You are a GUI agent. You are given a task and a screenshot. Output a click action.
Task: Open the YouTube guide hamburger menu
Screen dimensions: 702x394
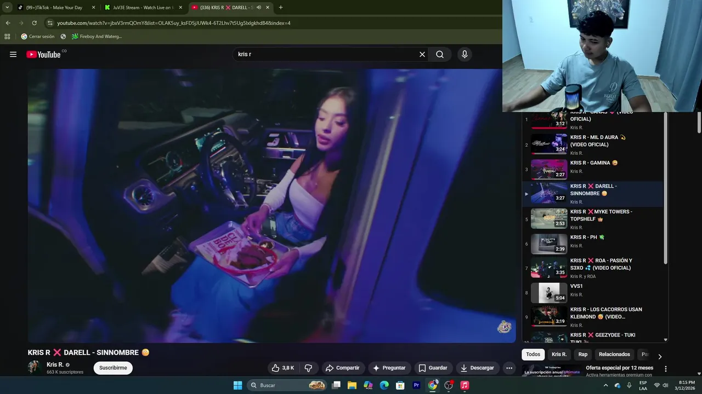coord(13,54)
